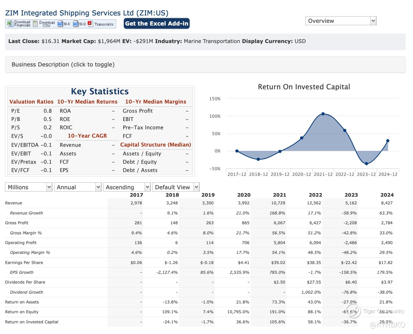Open the Transcripts PDF icon
The width and height of the screenshot is (413, 334).
pyautogui.click(x=90, y=24)
